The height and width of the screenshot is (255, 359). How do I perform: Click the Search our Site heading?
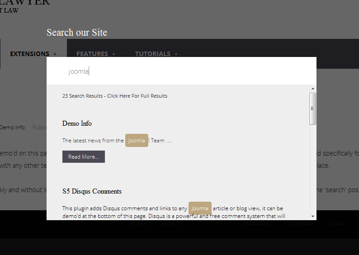(77, 33)
